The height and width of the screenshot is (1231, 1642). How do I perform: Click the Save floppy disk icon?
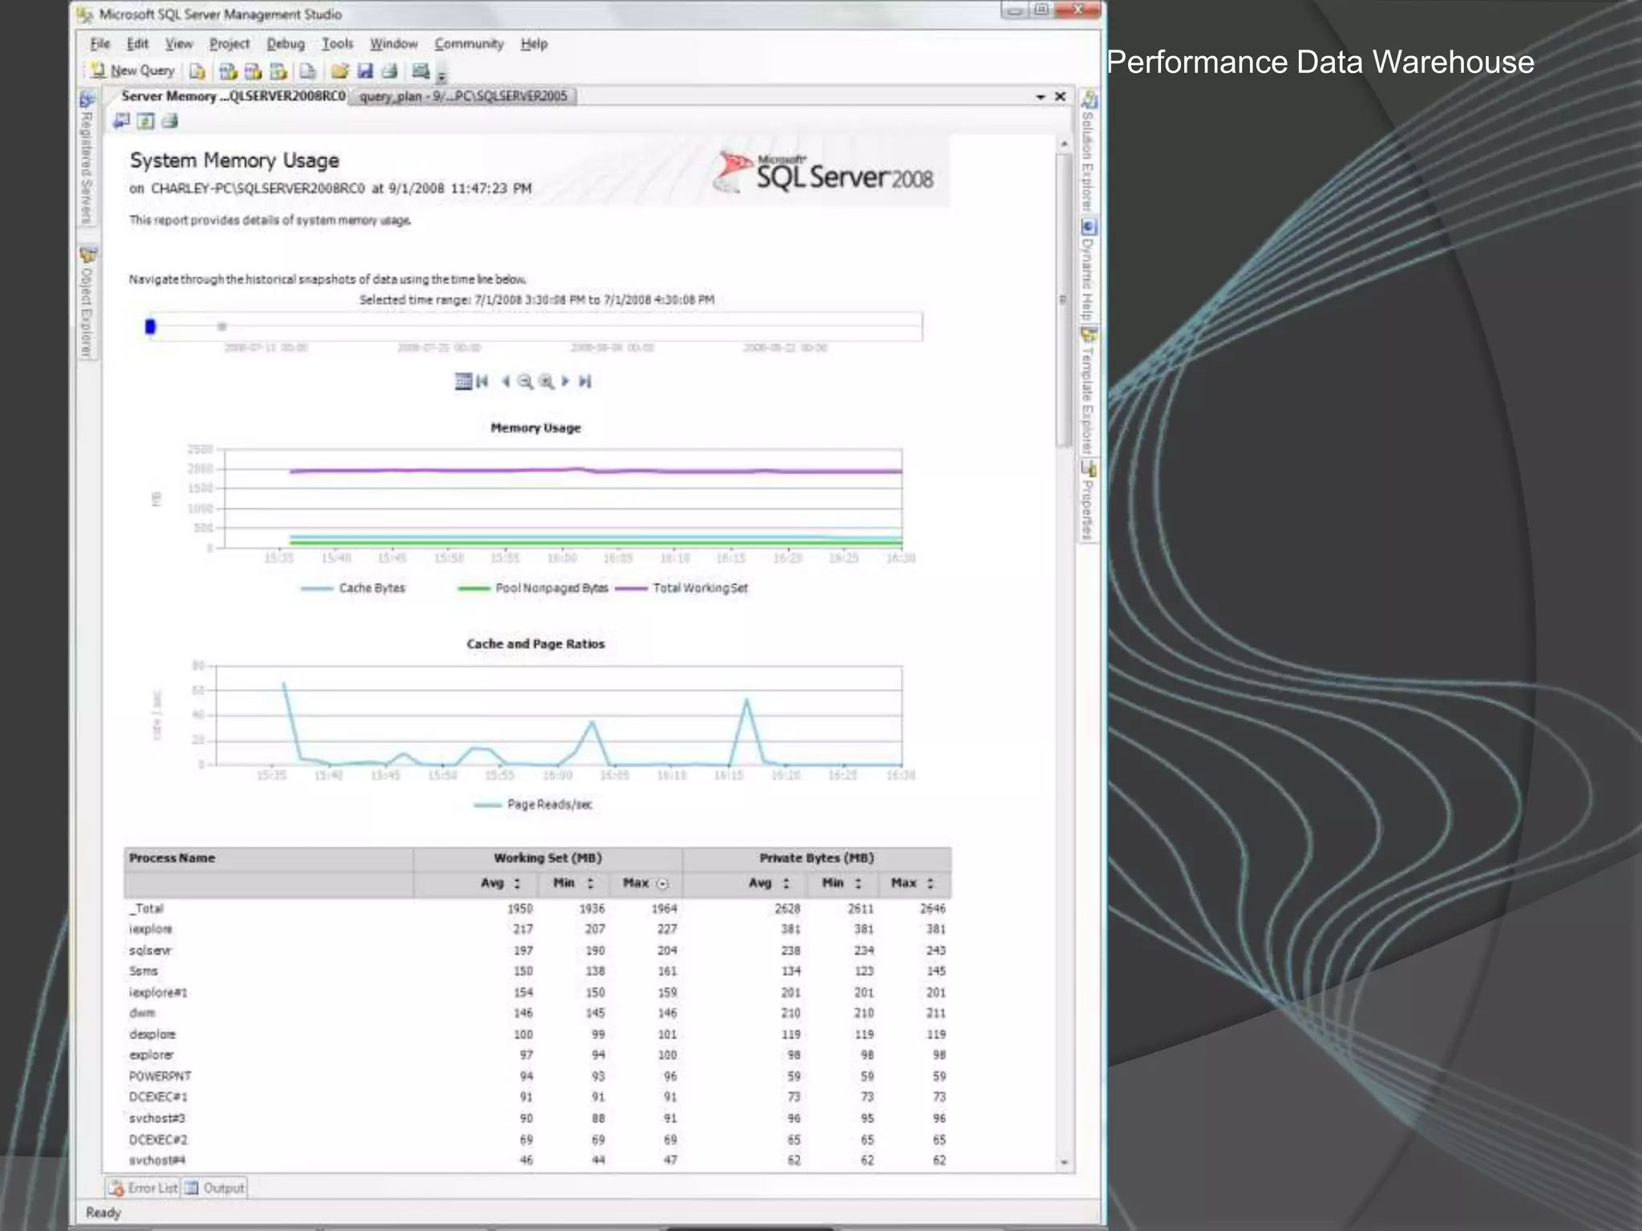point(365,71)
